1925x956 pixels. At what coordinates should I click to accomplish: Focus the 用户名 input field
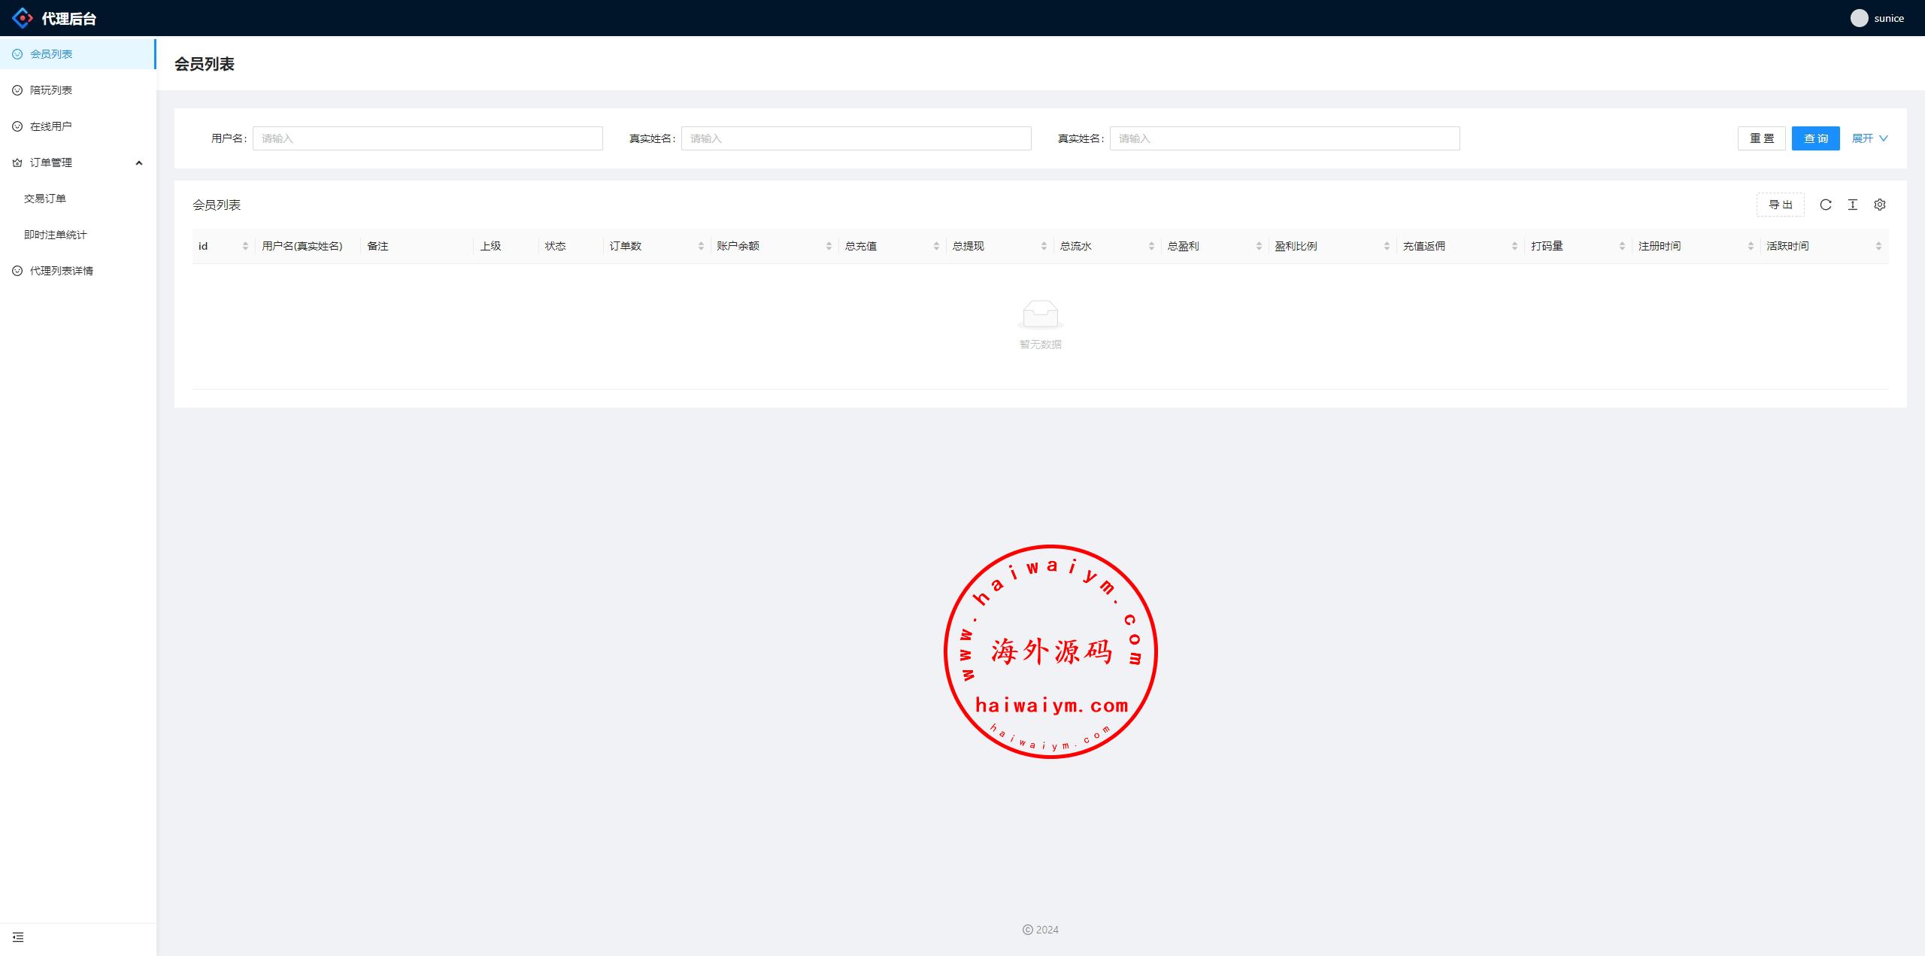pyautogui.click(x=427, y=138)
